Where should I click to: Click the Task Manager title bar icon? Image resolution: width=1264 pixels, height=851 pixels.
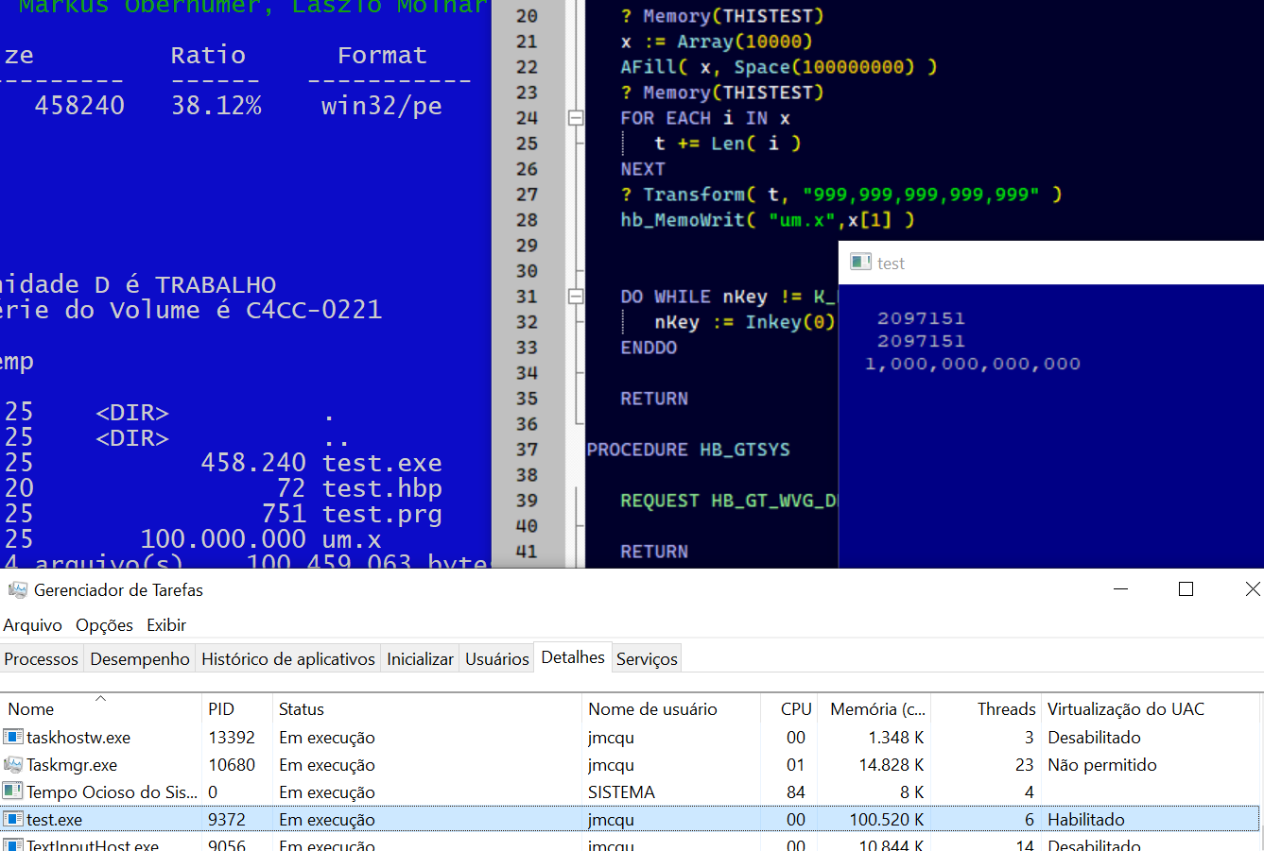(x=17, y=590)
